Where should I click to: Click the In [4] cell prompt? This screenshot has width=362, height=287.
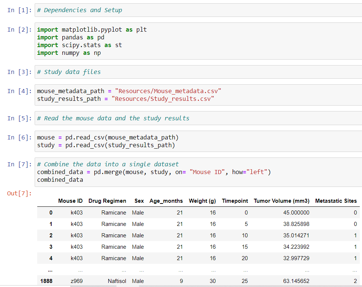coord(20,91)
